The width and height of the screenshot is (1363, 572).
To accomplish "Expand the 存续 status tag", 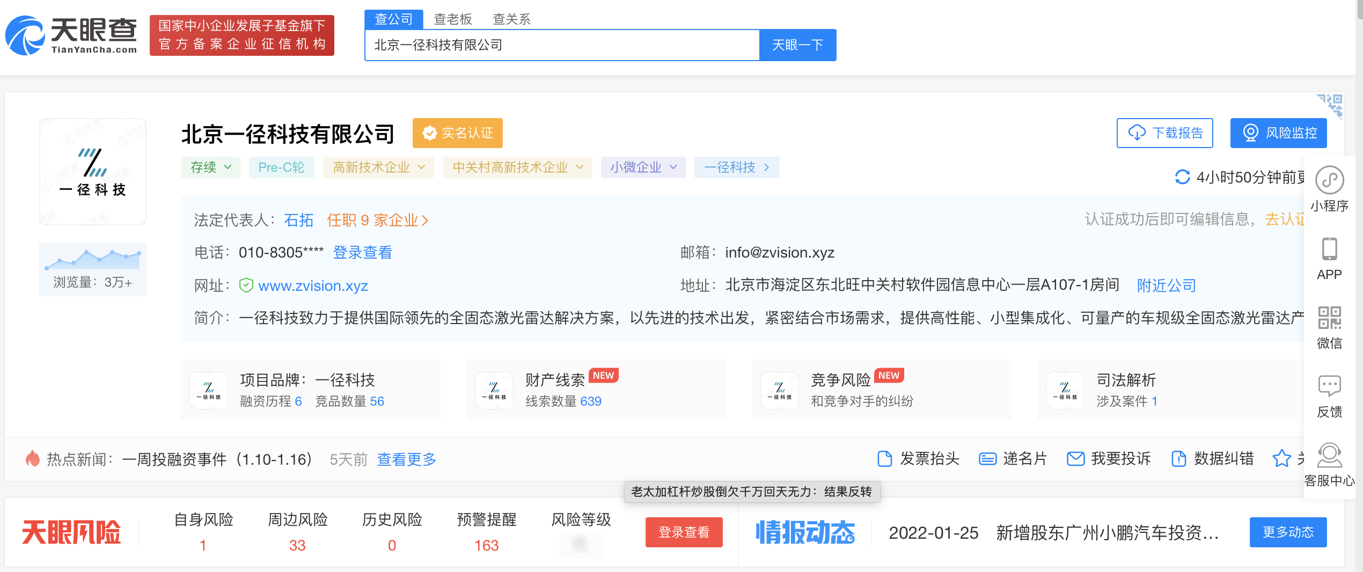I will pyautogui.click(x=210, y=167).
